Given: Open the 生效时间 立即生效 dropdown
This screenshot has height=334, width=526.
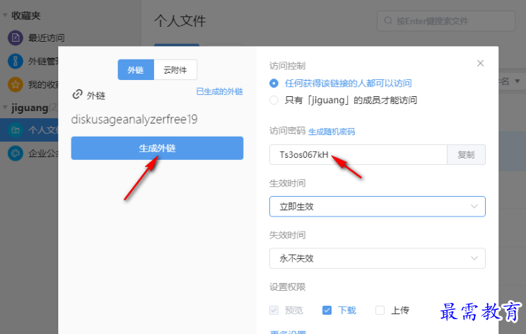Looking at the screenshot, I should point(377,207).
